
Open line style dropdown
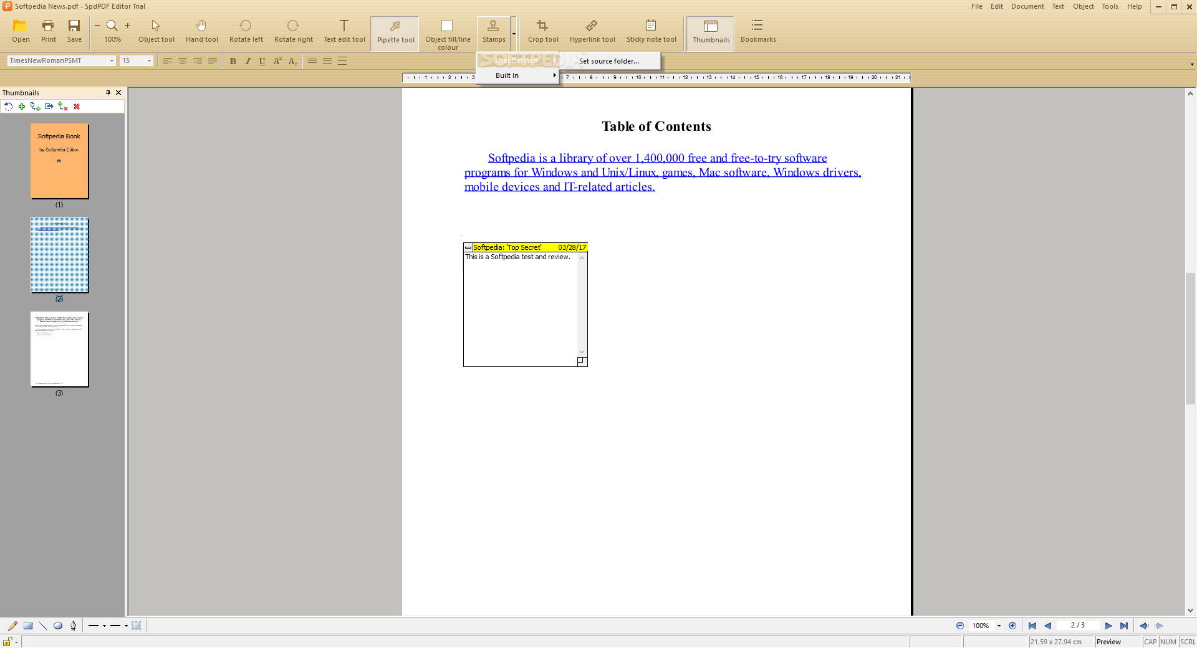[x=104, y=626]
